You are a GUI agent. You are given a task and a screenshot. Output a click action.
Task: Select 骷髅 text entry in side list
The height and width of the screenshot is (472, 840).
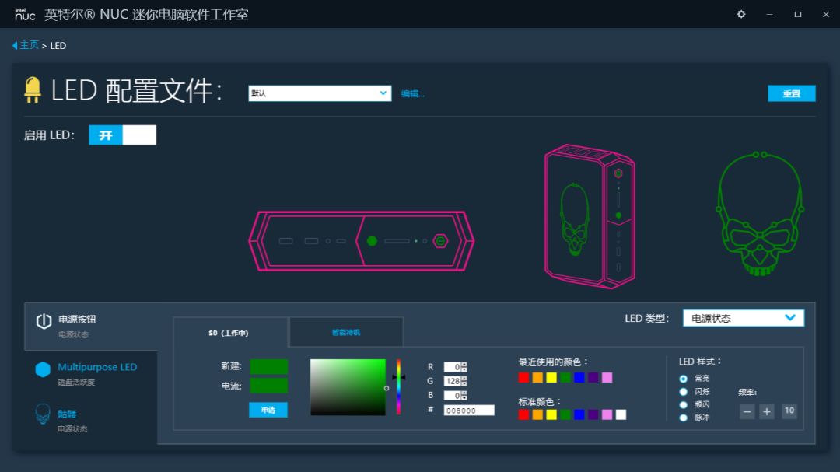(x=67, y=414)
